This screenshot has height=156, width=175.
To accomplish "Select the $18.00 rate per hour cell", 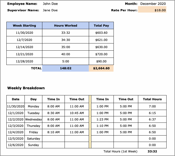I will [152, 9].
